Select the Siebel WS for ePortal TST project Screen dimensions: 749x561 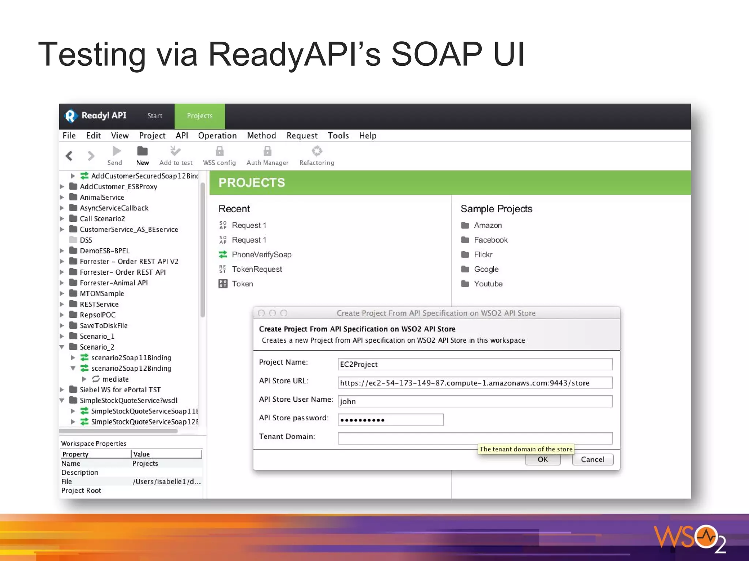120,390
